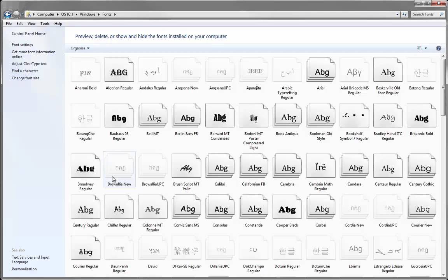Select the Cooper Black font icon
The height and width of the screenshot is (280, 448).
pos(287,207)
